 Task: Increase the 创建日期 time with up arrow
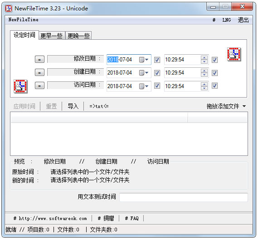pos(204,71)
